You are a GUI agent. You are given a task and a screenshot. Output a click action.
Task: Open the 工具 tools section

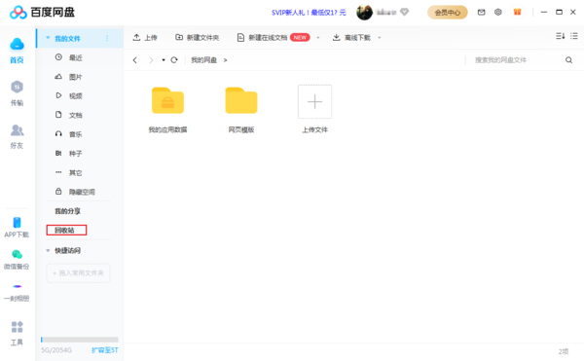coord(17,333)
